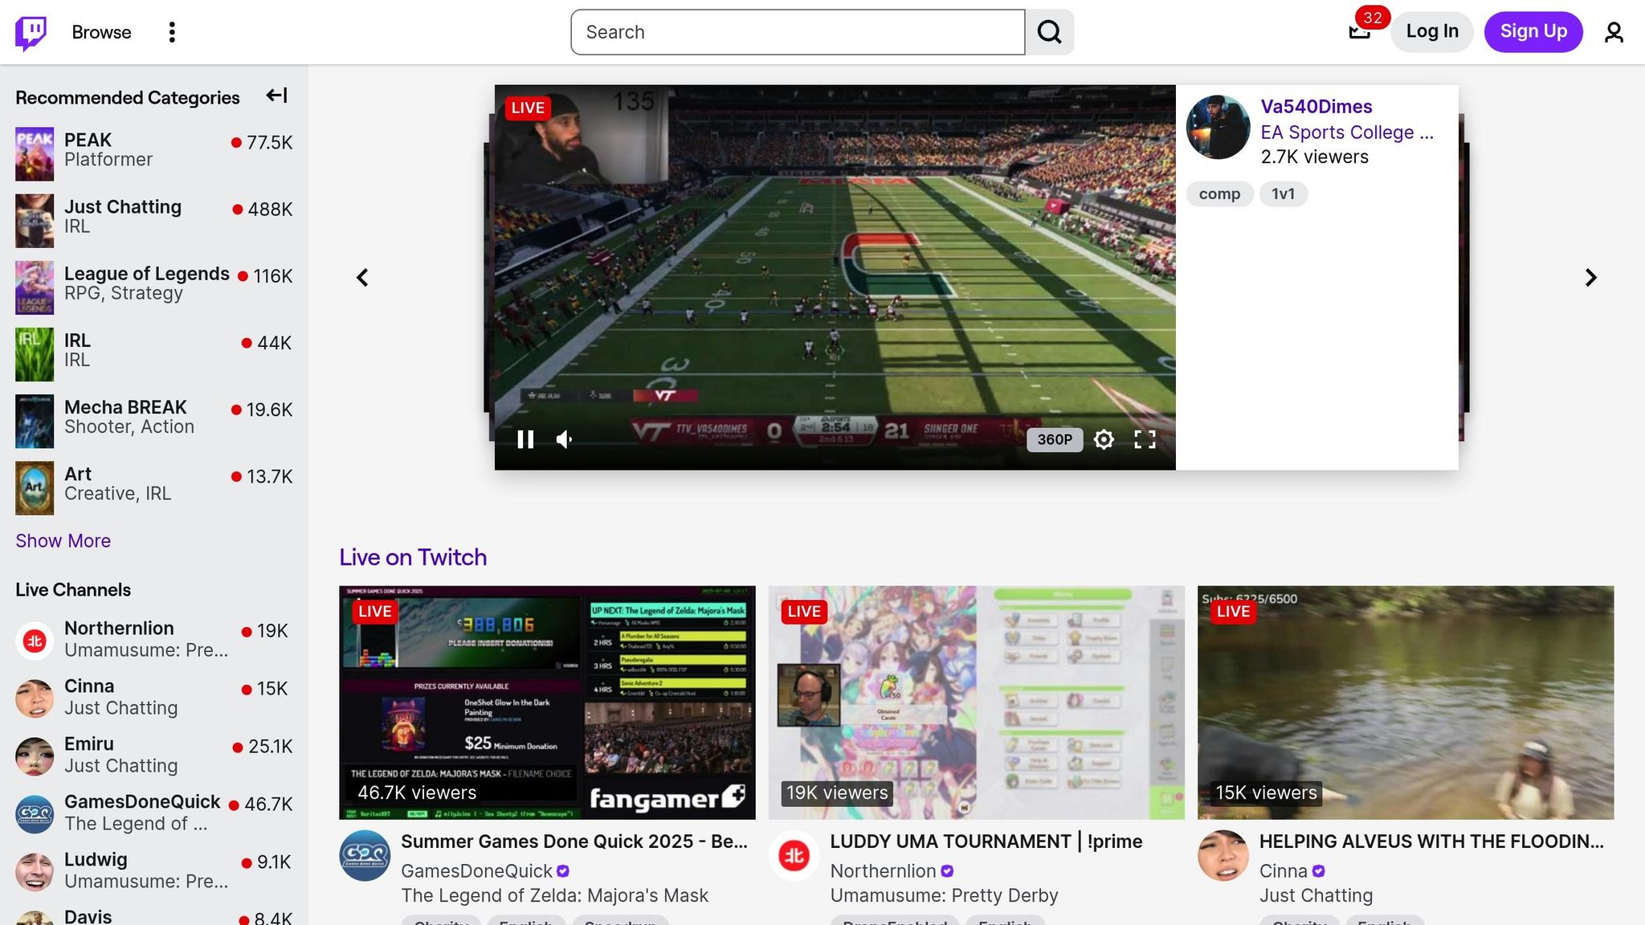Collapse the Recommended Categories sidebar

pyautogui.click(x=277, y=96)
